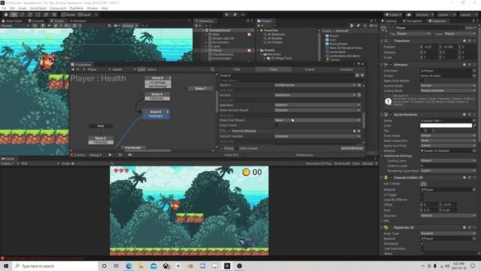Open the Operation dropdown set to Subtract
481x271 pixels.
[317, 105]
